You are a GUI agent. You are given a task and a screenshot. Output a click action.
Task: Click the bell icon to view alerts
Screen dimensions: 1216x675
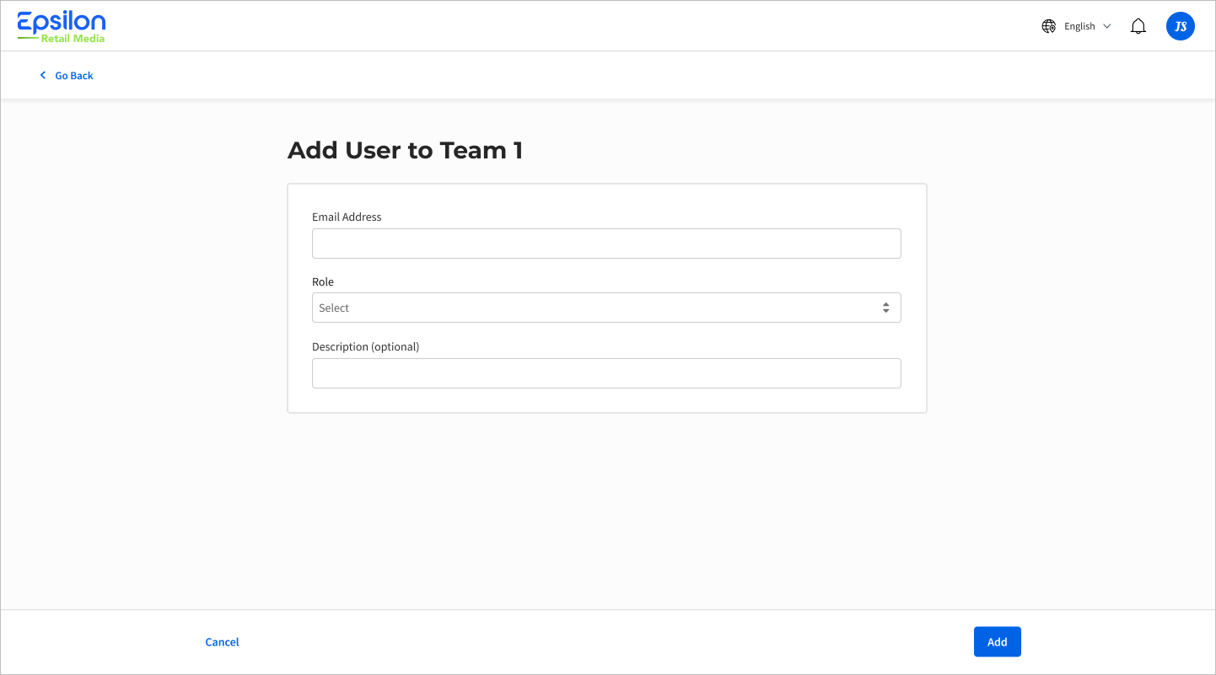1138,25
